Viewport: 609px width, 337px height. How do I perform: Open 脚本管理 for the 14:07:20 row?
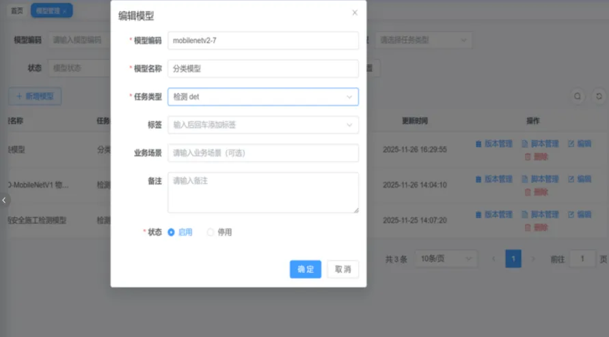(x=540, y=214)
